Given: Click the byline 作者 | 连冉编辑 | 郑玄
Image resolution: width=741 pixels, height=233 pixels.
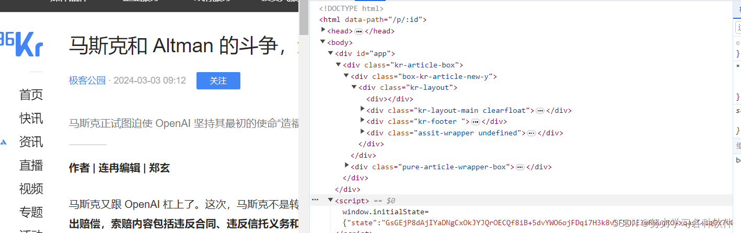Looking at the screenshot, I should tap(119, 168).
